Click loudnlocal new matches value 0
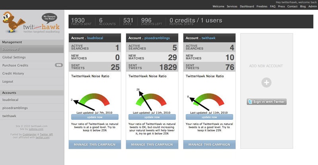Image resolution: width=318 pixels, height=165 pixels. 117,58
